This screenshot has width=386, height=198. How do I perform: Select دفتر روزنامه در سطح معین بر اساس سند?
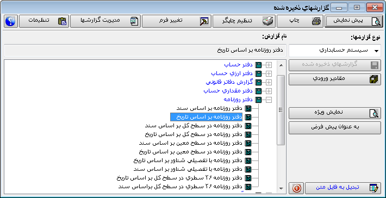tap(191, 143)
